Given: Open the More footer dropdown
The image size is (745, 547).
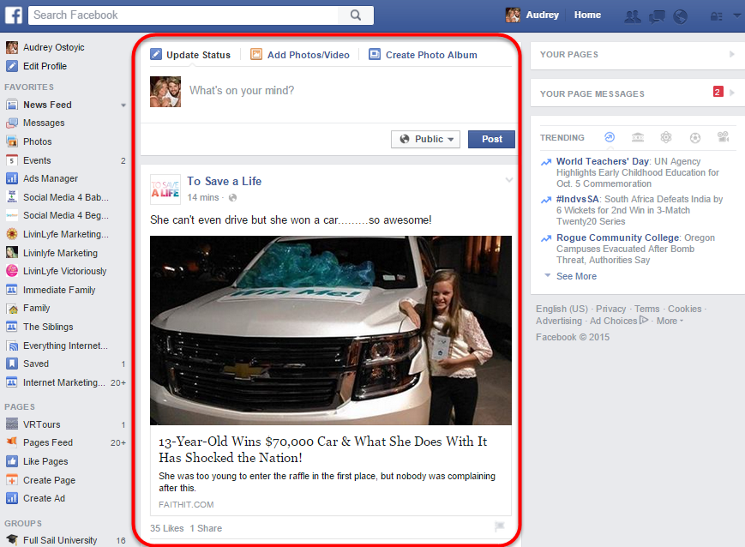Looking at the screenshot, I should click(670, 321).
